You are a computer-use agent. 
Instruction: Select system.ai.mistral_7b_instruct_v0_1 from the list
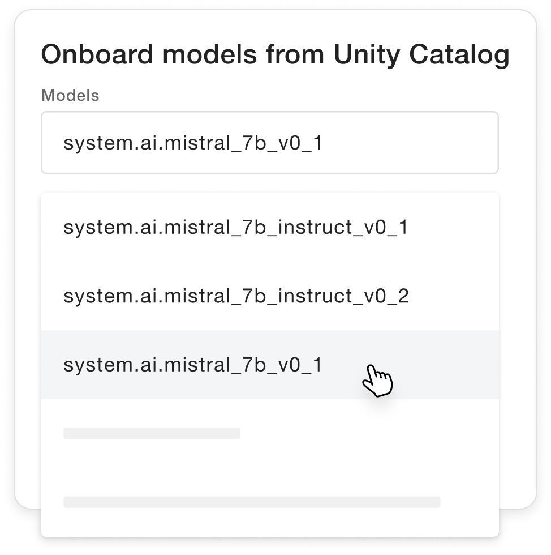270,227
